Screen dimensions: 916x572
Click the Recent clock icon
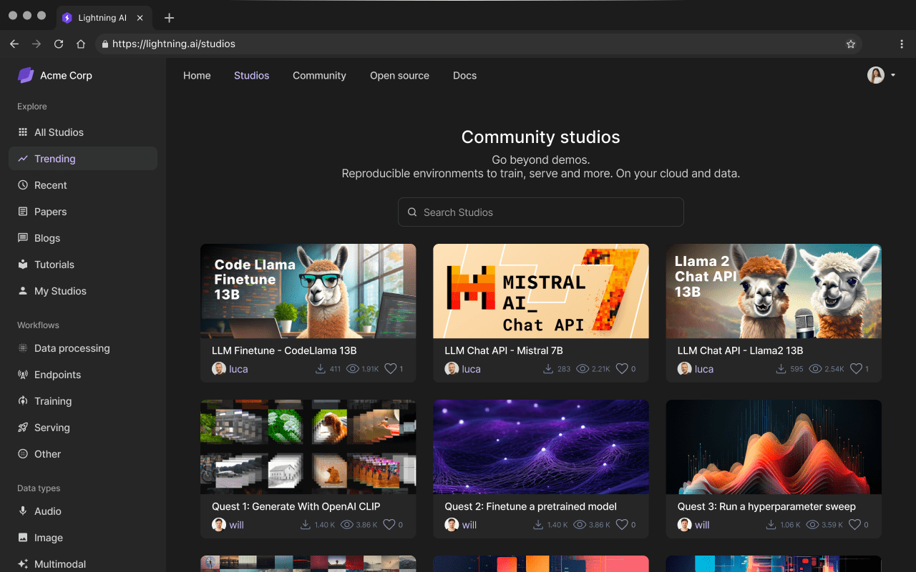point(23,185)
